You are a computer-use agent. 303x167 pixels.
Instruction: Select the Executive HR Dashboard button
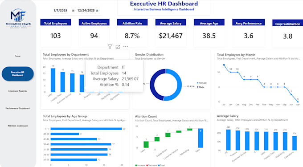pos(17,74)
